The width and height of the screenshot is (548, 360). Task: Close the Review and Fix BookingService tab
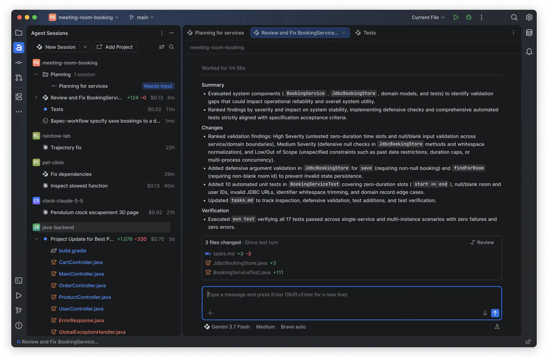coord(344,33)
